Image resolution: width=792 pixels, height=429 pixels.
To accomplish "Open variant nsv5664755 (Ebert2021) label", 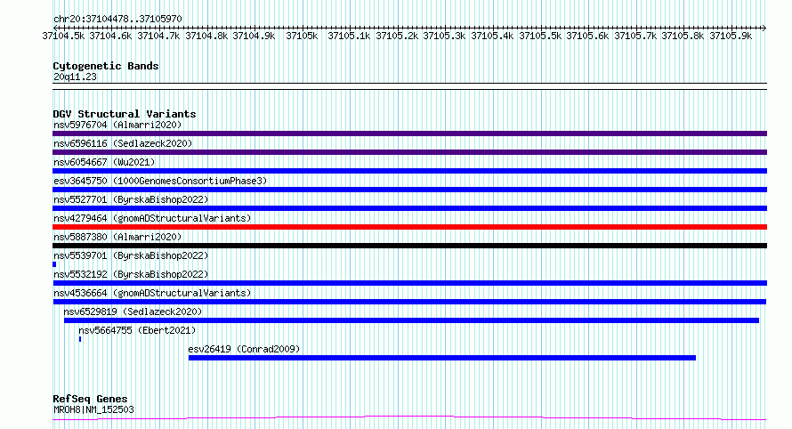I will point(137,330).
